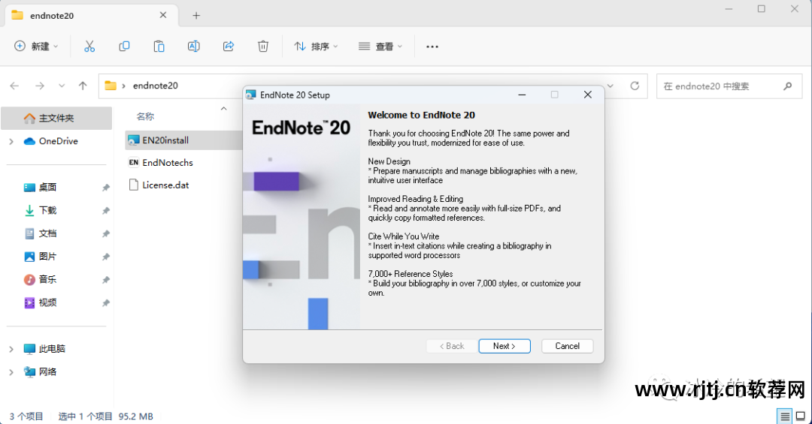The image size is (812, 424).
Task: Click the pin icon beside 图片
Action: point(106,257)
